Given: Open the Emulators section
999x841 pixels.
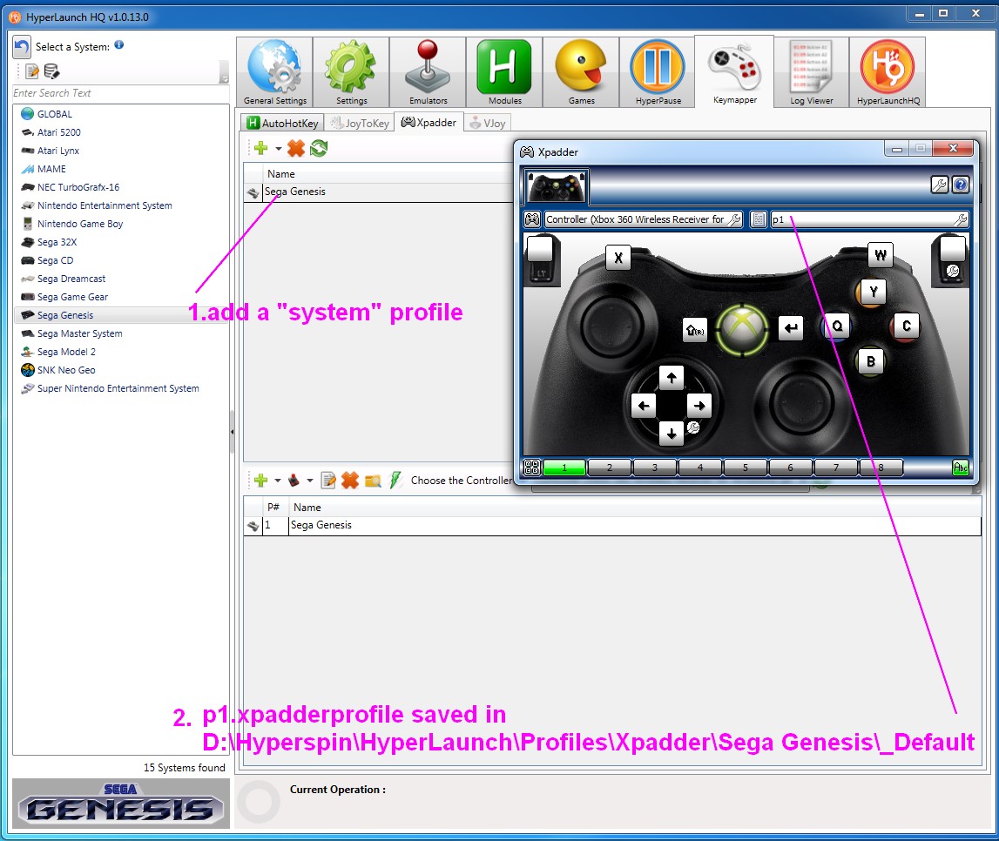Looking at the screenshot, I should (x=428, y=72).
